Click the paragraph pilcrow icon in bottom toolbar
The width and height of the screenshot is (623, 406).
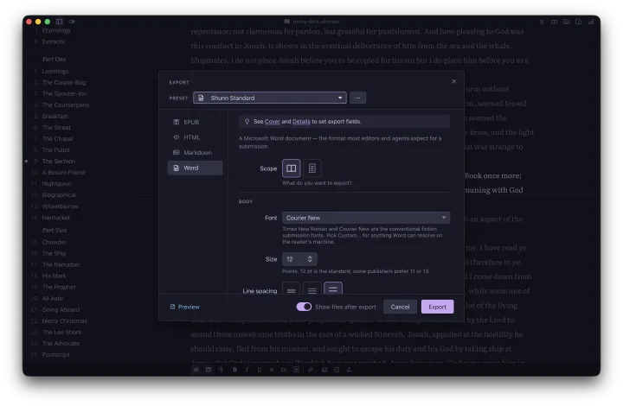coord(221,370)
